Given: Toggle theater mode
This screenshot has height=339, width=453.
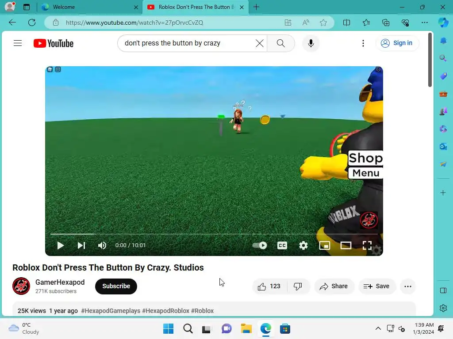Looking at the screenshot, I should [346, 245].
